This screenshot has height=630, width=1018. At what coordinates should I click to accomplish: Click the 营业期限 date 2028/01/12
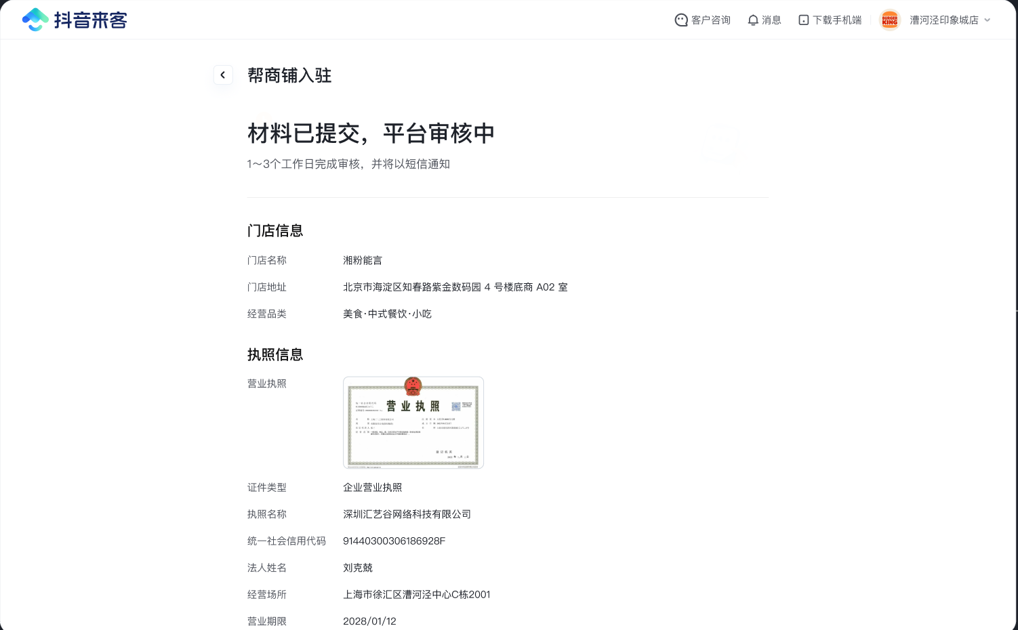[369, 621]
